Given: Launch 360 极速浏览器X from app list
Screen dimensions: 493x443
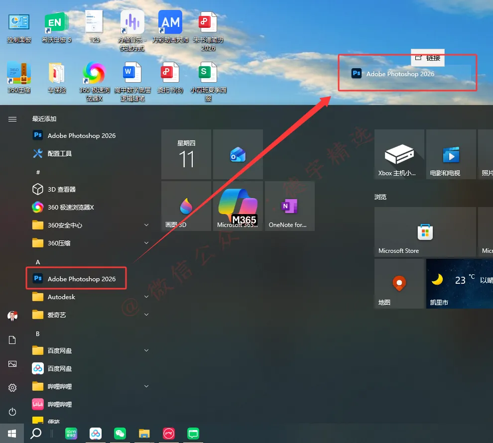Looking at the screenshot, I should [x=90, y=207].
